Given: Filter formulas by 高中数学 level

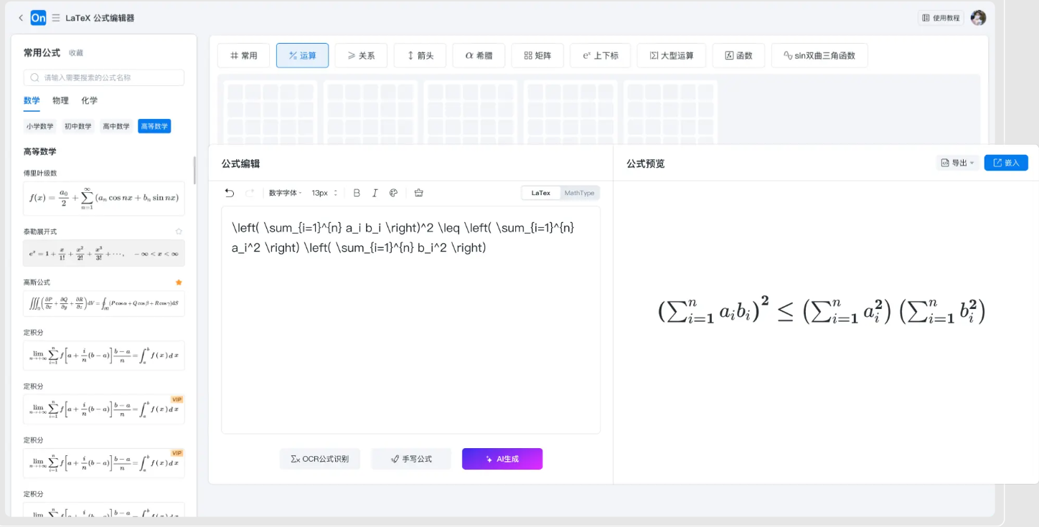Looking at the screenshot, I should pos(116,126).
